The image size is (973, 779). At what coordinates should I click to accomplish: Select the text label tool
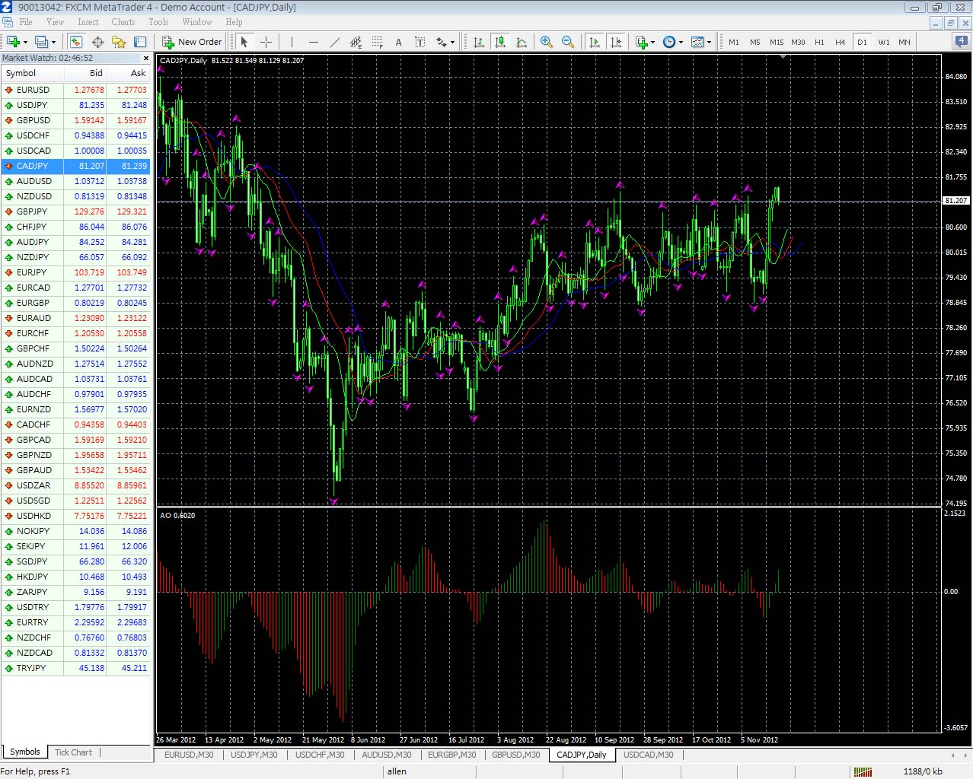pos(398,42)
